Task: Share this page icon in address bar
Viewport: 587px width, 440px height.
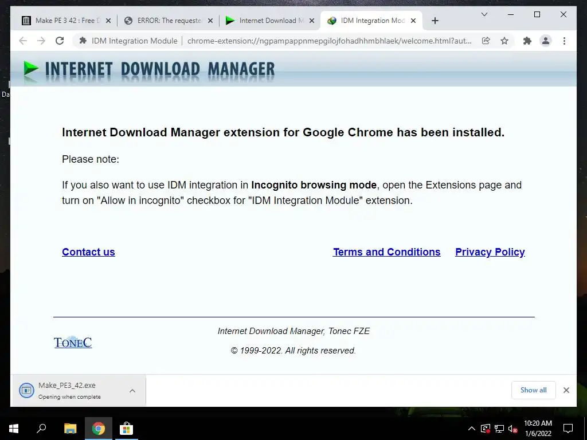Action: tap(486, 41)
